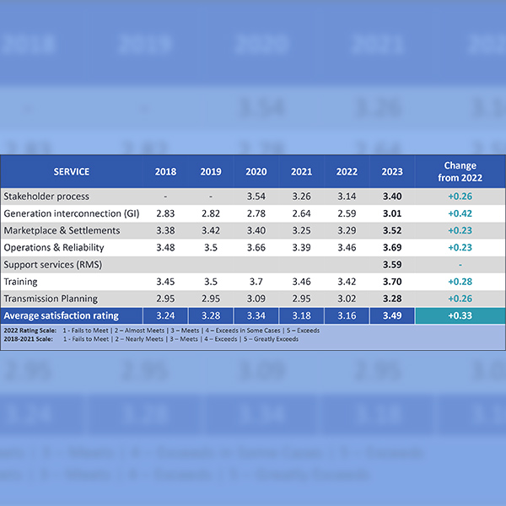This screenshot has width=506, height=506.
Task: Click the +0.33 average change cell
Action: coord(460,315)
